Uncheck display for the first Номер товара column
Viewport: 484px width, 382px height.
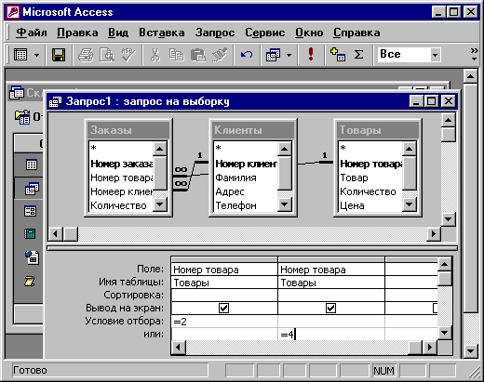tap(223, 308)
